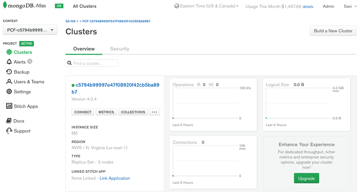
Task: Click the green cluster status dot
Action: click(x=73, y=85)
